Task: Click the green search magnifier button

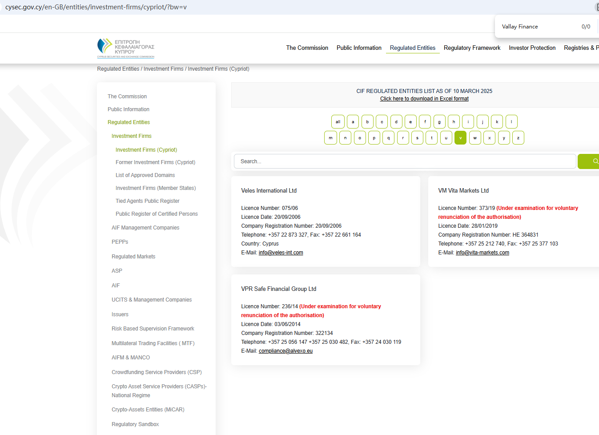Action: point(588,161)
